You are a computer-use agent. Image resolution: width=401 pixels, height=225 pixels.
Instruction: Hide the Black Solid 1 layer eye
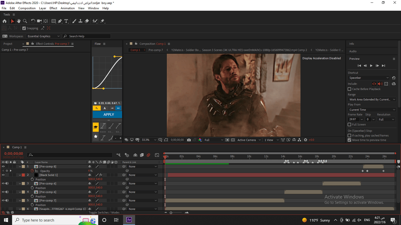click(3, 175)
